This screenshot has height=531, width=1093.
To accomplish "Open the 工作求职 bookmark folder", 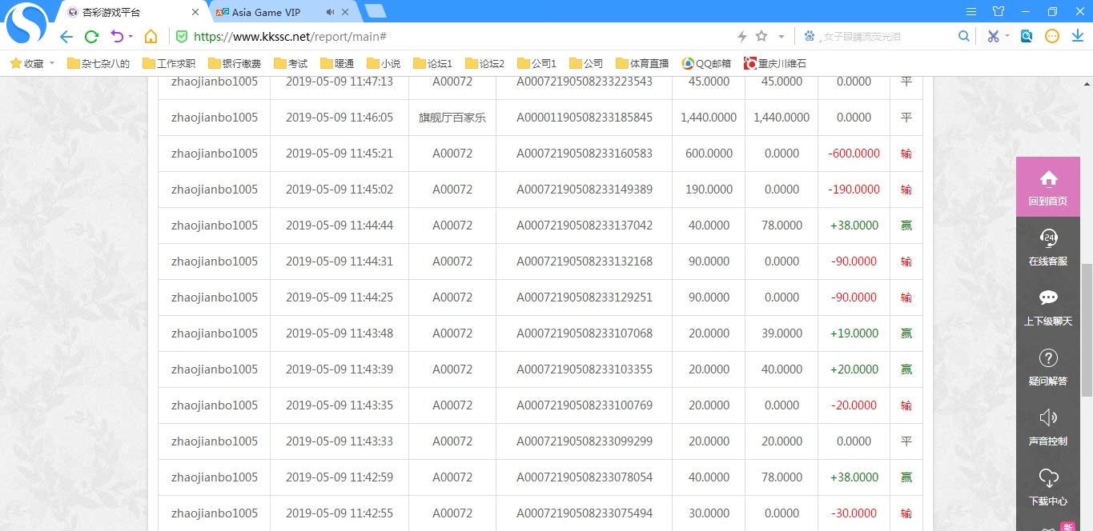I will click(169, 63).
